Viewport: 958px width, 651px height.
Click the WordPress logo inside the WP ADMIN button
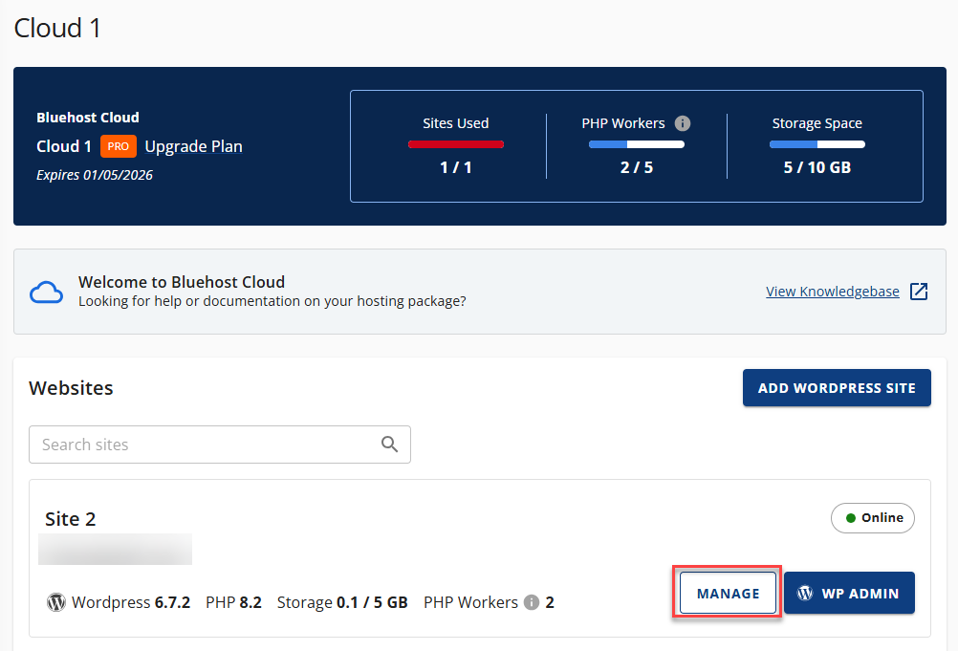point(805,593)
